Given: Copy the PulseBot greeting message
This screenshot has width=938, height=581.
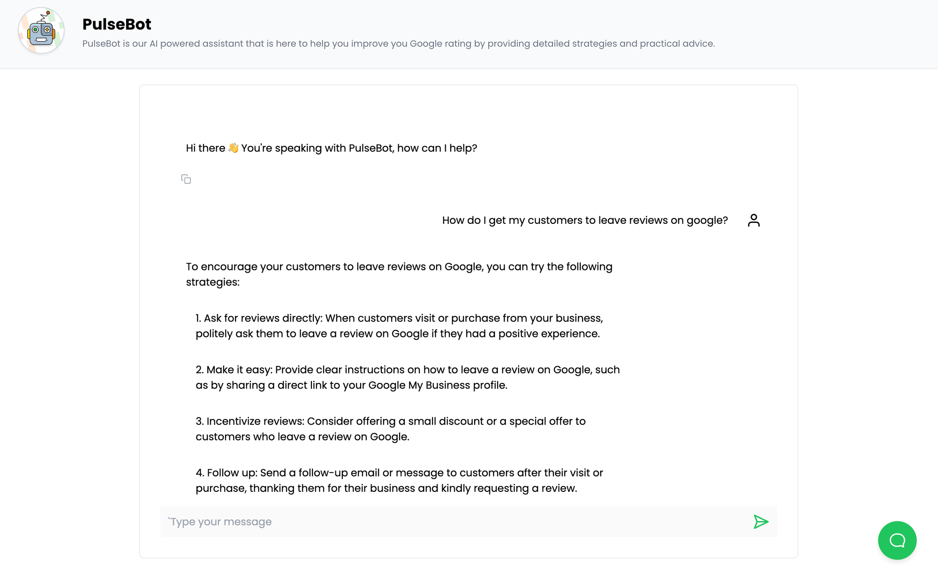Looking at the screenshot, I should (x=186, y=179).
